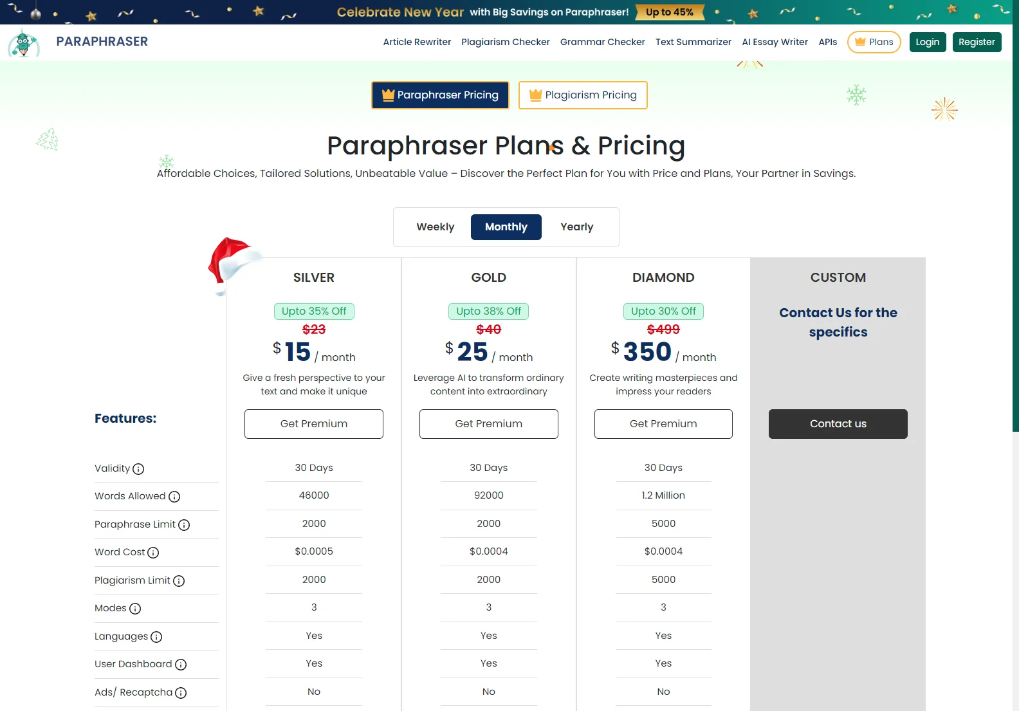
Task: Click Silver's 46000 words allowed value
Action: point(314,495)
